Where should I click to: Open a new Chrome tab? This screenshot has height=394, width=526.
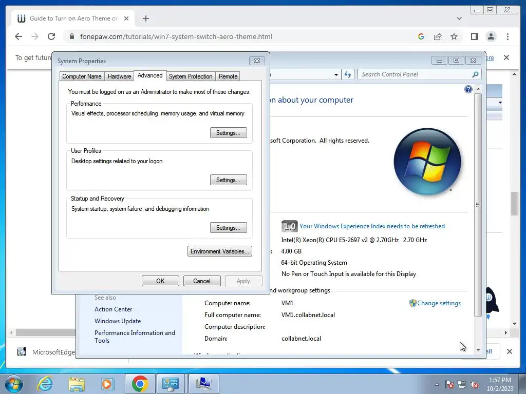click(x=145, y=18)
